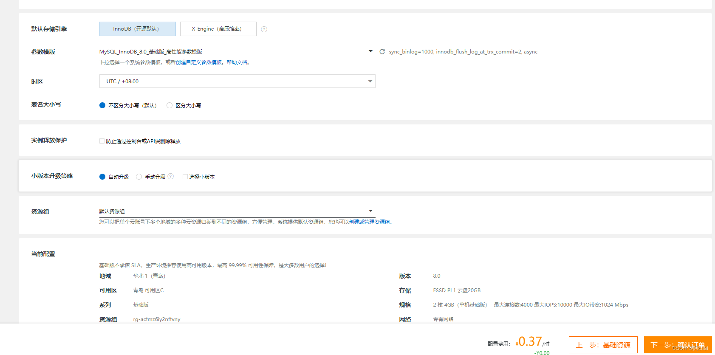The image size is (715, 355).
Task: Click the 基础版 series value
Action: 141,305
